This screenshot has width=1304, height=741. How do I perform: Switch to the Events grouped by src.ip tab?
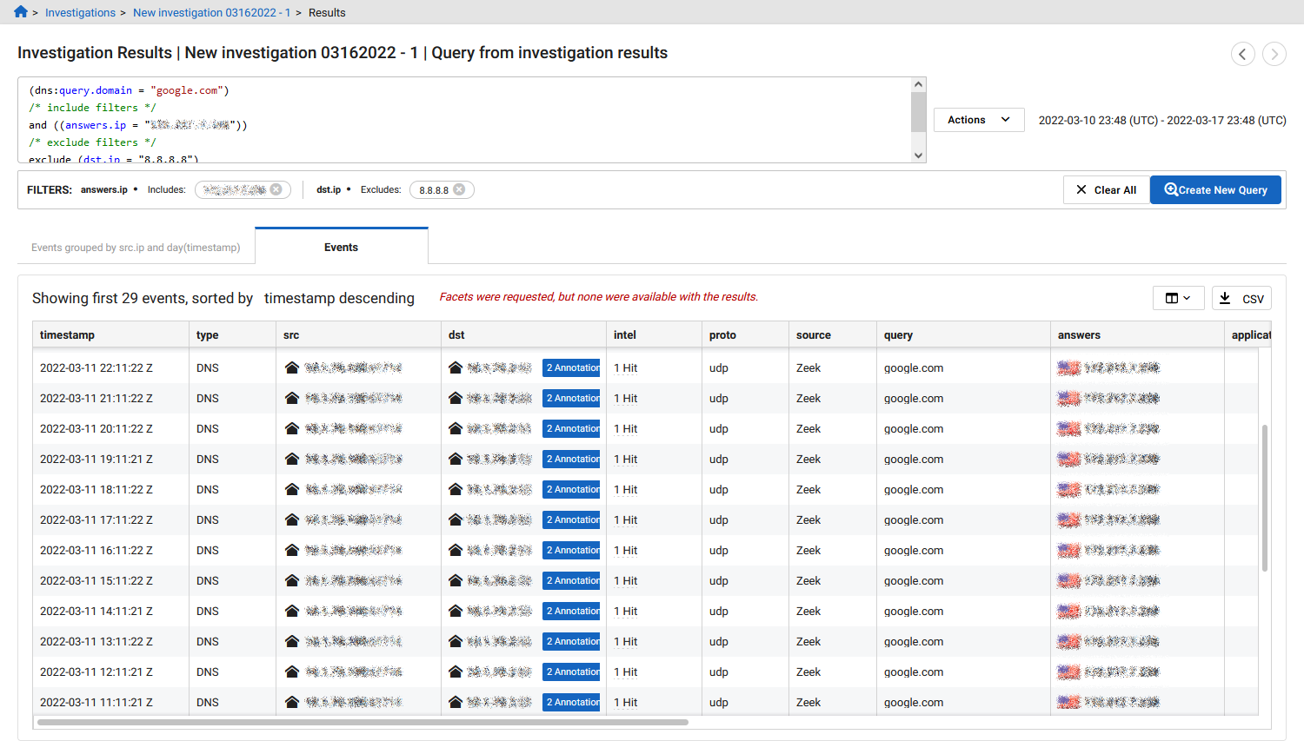point(136,247)
